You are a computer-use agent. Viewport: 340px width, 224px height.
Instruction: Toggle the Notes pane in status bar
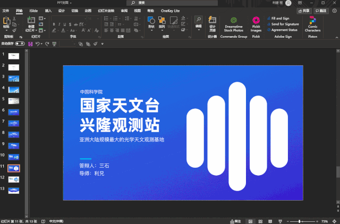click(x=235, y=221)
